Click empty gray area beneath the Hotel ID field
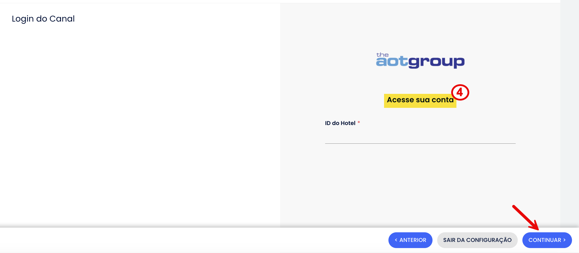579x253 pixels. [420, 181]
